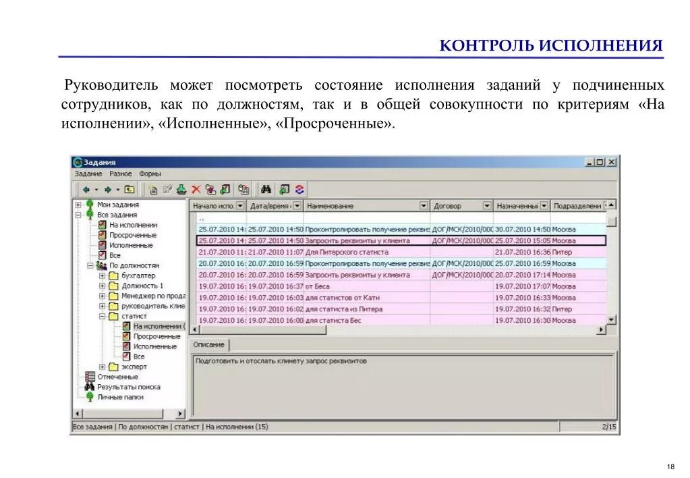
Task: Click the up-one-level folder toolbar icon
Action: click(130, 190)
